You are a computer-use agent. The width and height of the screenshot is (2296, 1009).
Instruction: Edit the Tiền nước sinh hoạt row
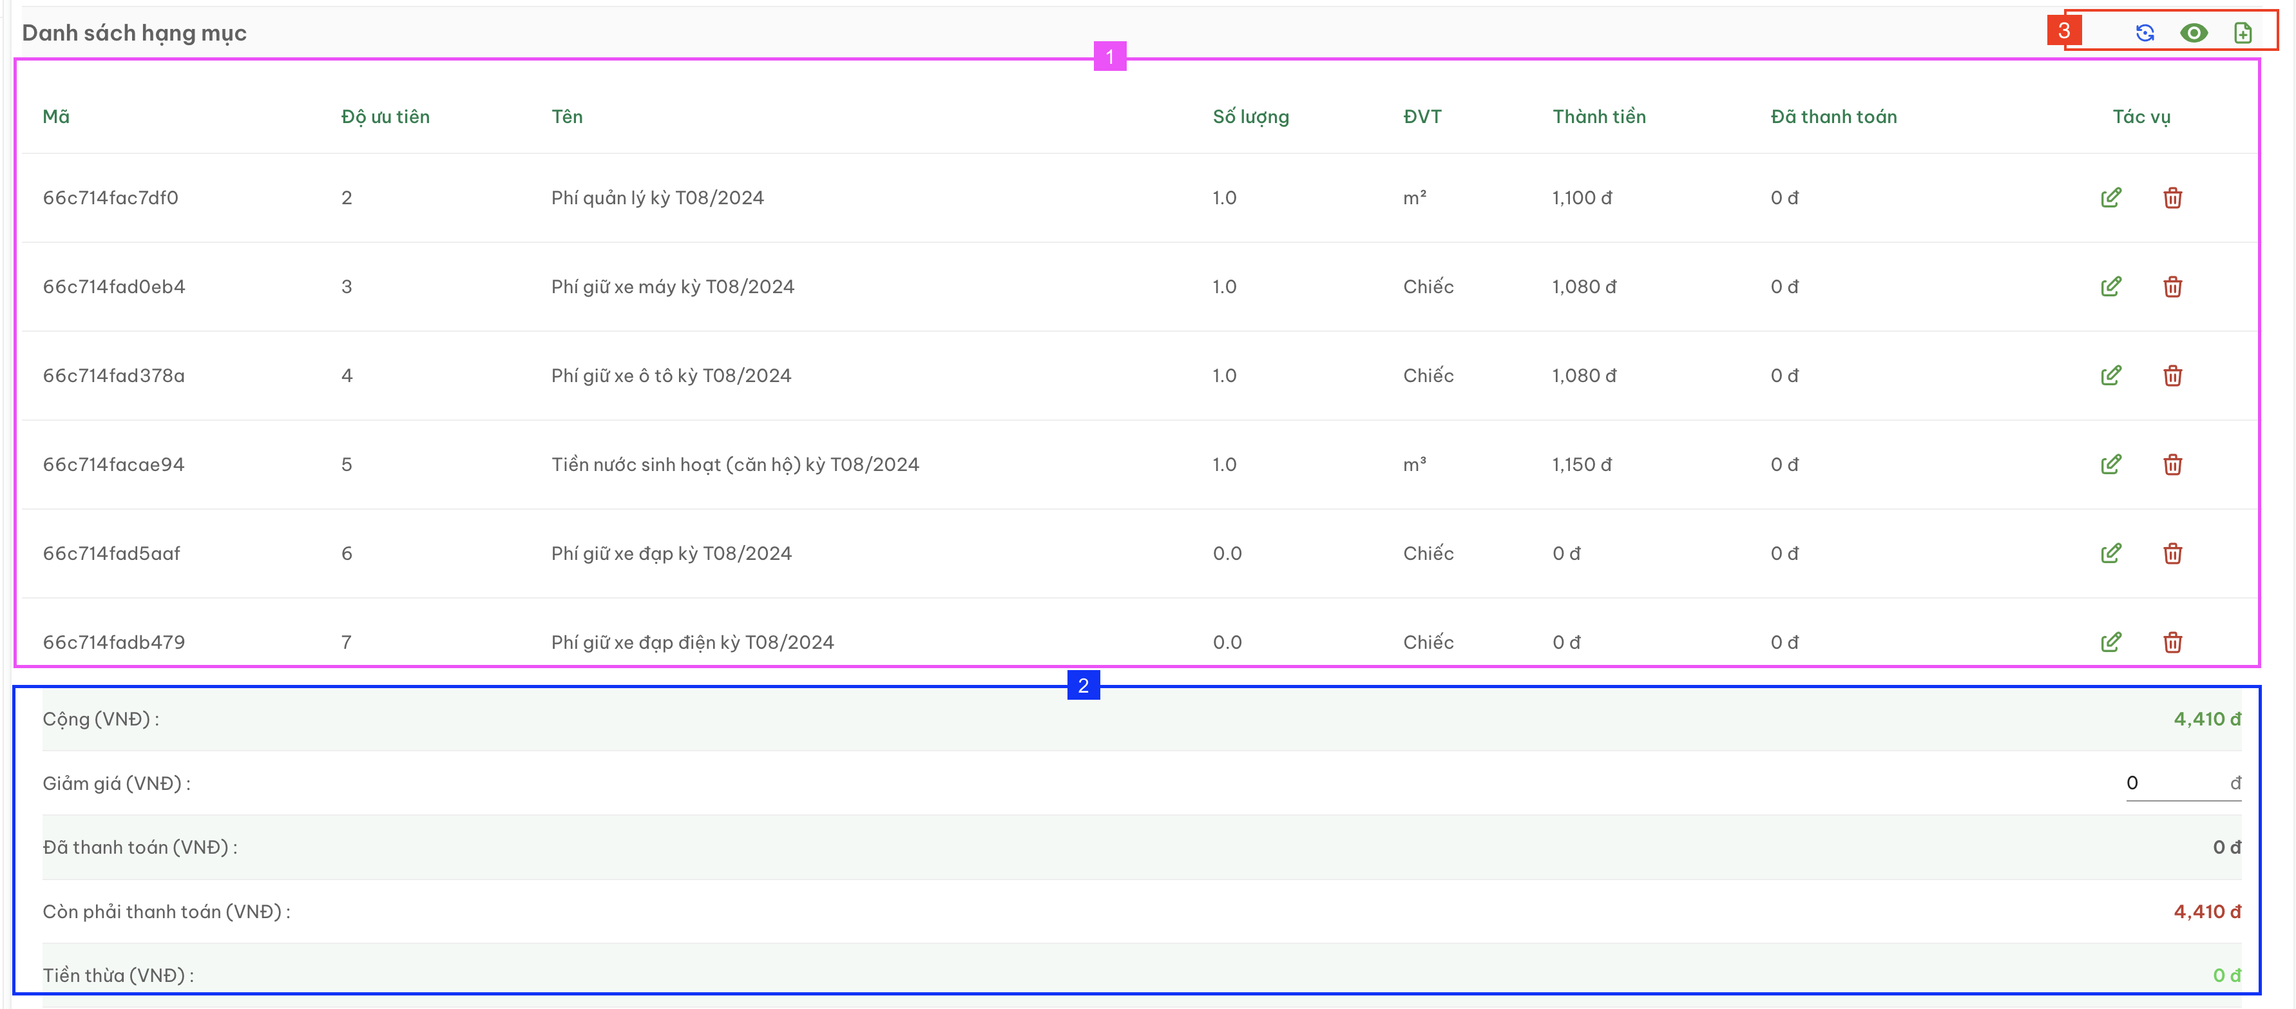coord(2110,465)
